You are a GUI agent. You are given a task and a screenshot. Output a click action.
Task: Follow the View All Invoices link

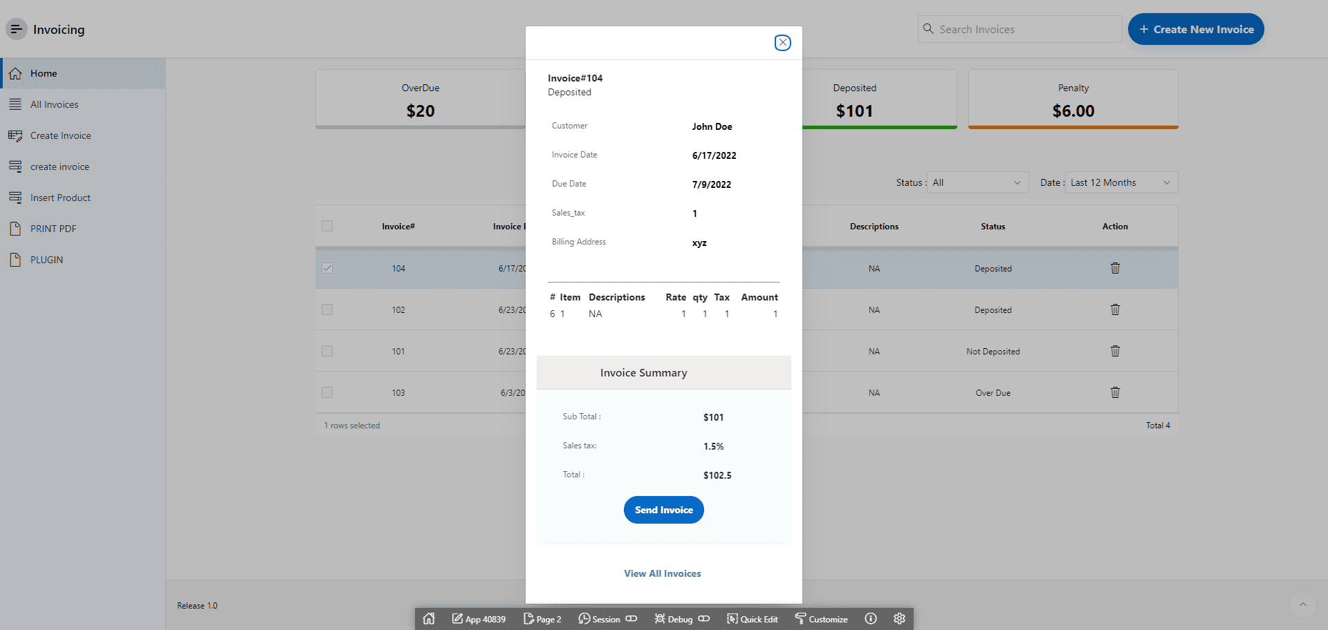click(x=662, y=573)
